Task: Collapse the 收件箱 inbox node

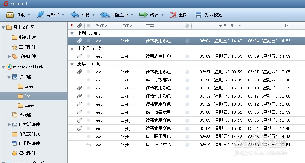Action: tap(9, 77)
